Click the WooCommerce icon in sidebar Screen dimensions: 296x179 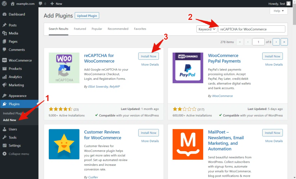point(4,60)
